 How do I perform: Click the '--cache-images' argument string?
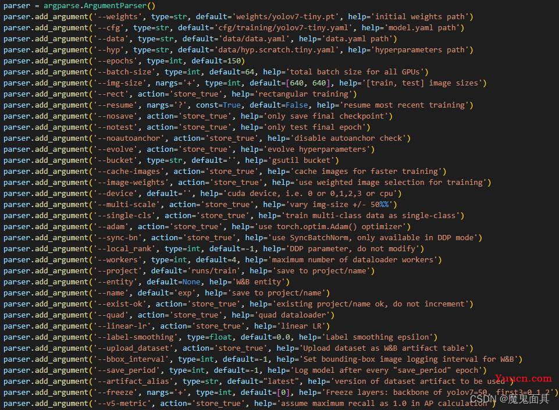pos(129,172)
